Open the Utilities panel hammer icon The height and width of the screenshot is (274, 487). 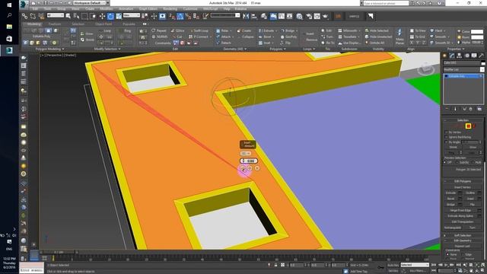(x=481, y=56)
